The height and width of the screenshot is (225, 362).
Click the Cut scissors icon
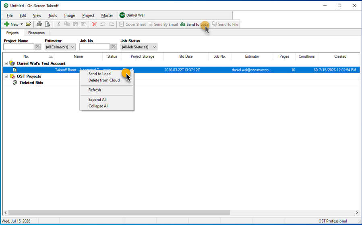[x=59, y=24]
